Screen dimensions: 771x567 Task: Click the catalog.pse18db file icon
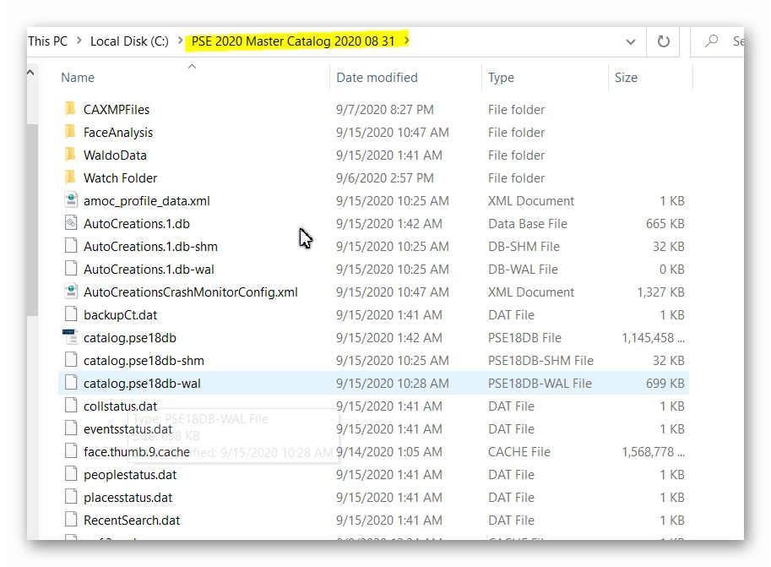coord(70,336)
